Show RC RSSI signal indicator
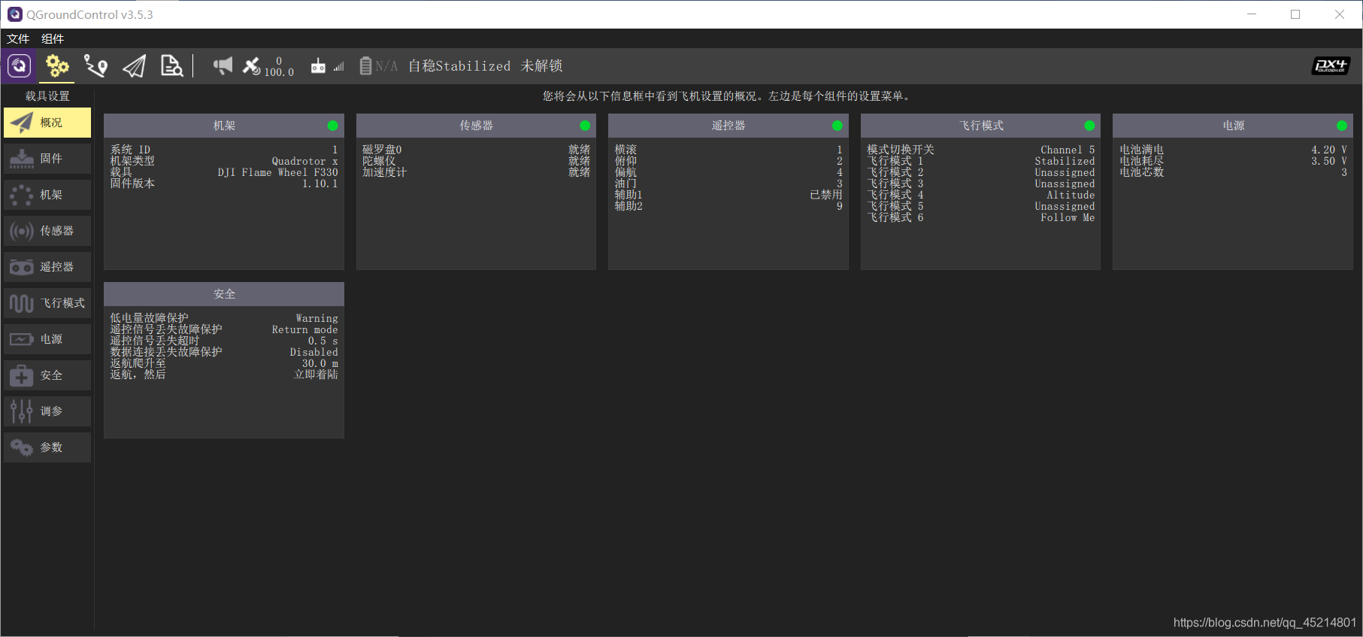The image size is (1363, 637). [x=328, y=66]
